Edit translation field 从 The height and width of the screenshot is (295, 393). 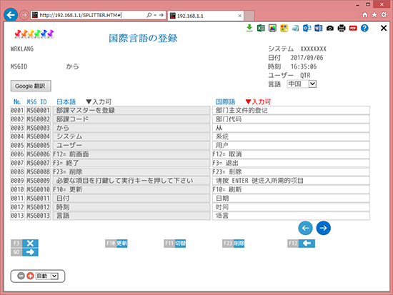point(291,128)
